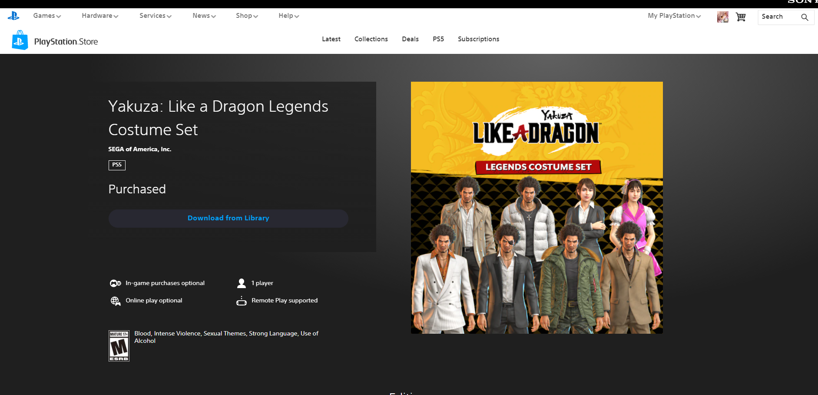Click the ESRB Mature 17+ rating badge
818x395 pixels.
coord(119,346)
